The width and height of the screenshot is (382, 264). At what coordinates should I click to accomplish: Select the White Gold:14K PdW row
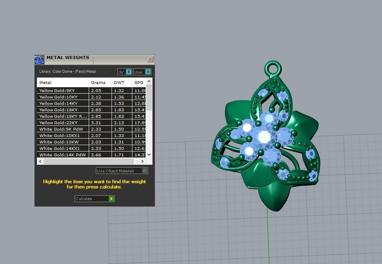point(91,155)
